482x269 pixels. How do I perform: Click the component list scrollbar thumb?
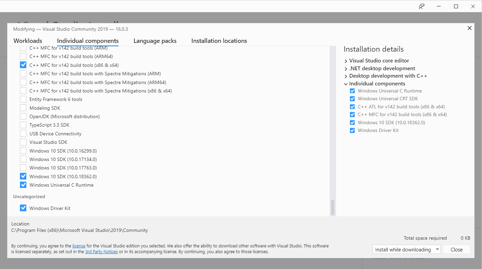(x=332, y=207)
